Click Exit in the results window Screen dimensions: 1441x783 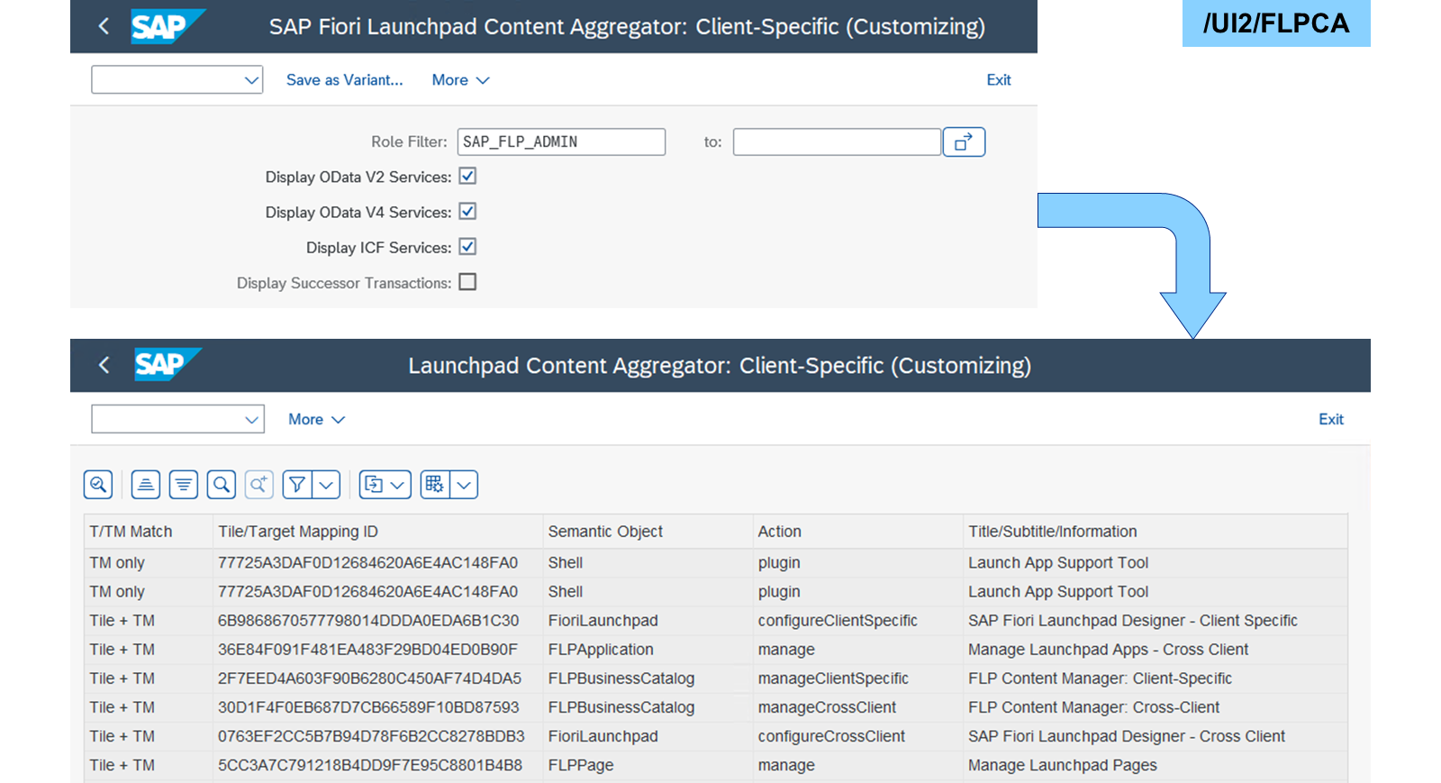click(1331, 420)
